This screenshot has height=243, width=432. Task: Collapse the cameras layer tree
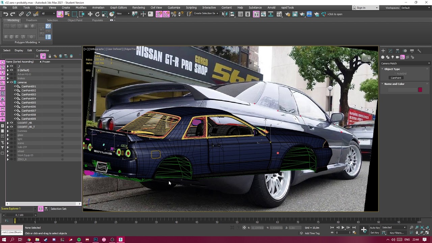tap(8, 82)
